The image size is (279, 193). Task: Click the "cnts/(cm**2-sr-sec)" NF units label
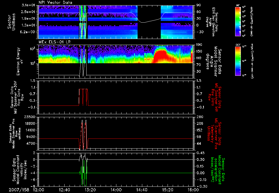251,21
